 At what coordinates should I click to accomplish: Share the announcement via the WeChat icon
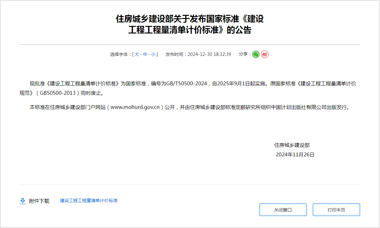pos(256,54)
